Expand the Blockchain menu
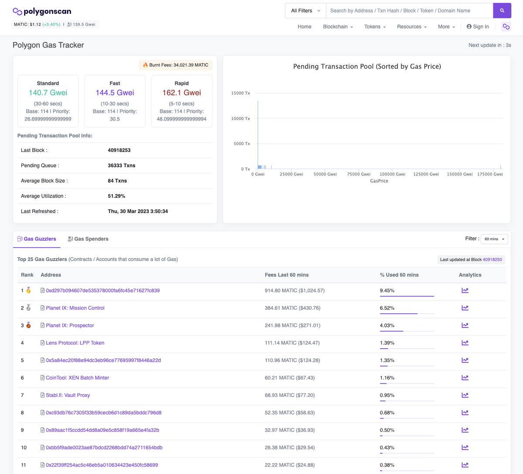This screenshot has height=474, width=523. [x=338, y=27]
